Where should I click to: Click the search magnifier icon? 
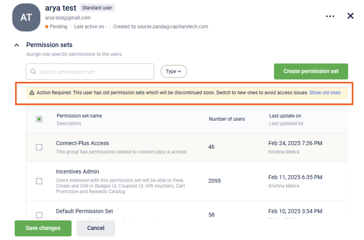pyautogui.click(x=33, y=72)
